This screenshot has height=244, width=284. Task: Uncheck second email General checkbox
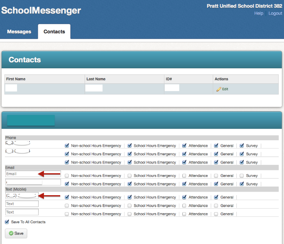click(216, 184)
